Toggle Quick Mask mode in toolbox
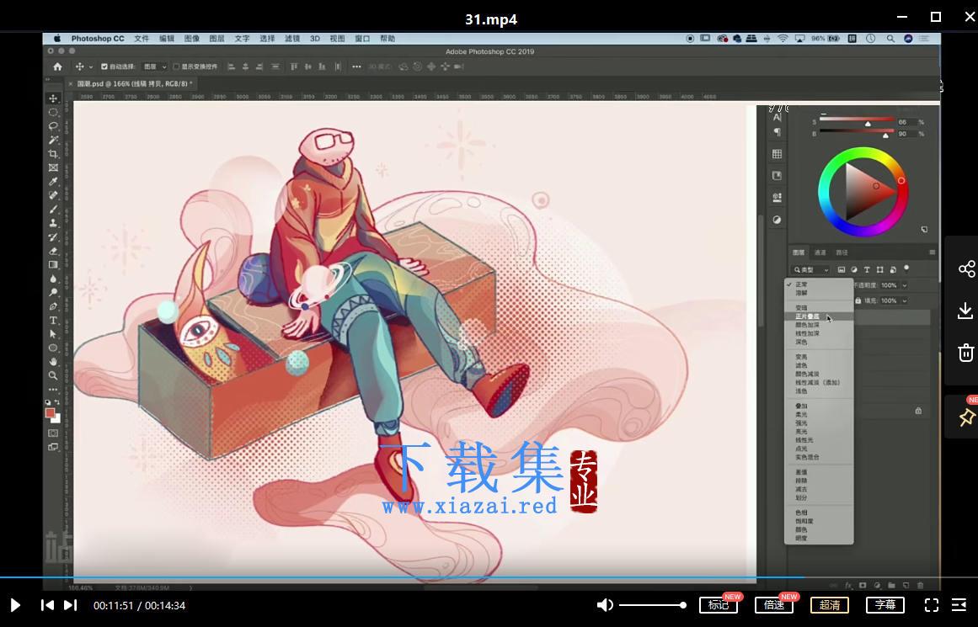 (53, 433)
